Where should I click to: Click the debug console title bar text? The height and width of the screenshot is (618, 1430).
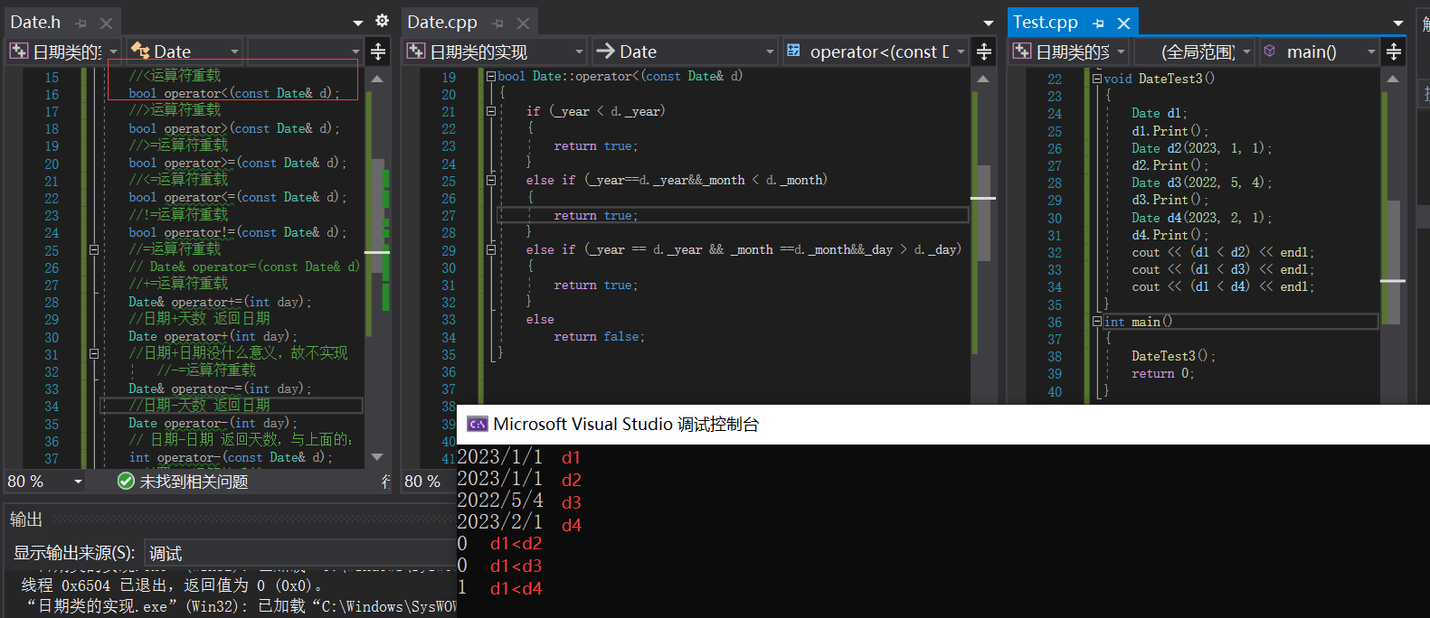tap(626, 424)
